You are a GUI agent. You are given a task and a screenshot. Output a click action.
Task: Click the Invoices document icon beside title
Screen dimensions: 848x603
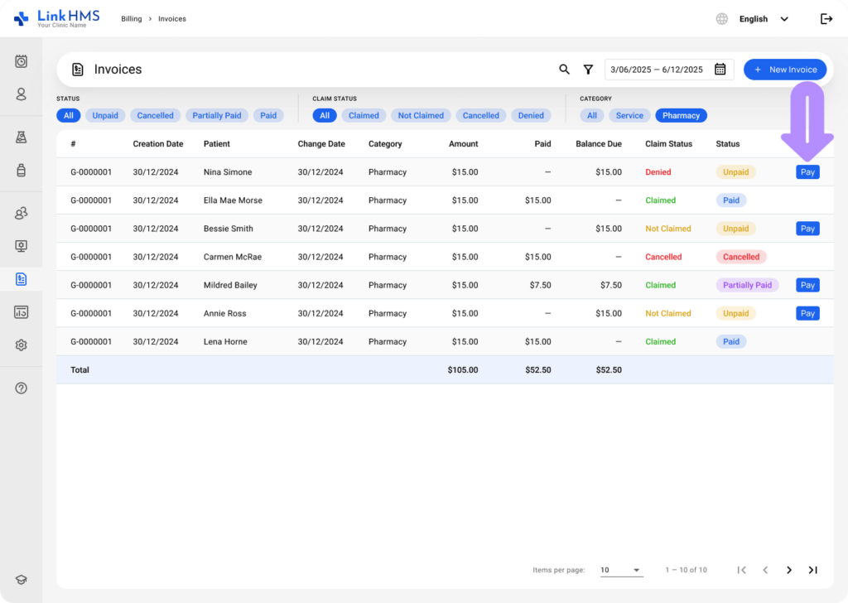(77, 70)
